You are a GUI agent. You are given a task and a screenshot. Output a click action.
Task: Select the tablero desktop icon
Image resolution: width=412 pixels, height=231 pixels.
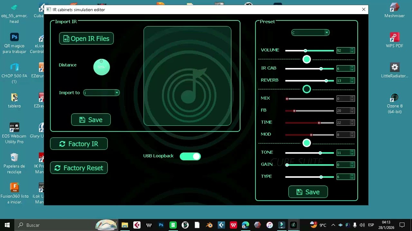[x=14, y=100]
